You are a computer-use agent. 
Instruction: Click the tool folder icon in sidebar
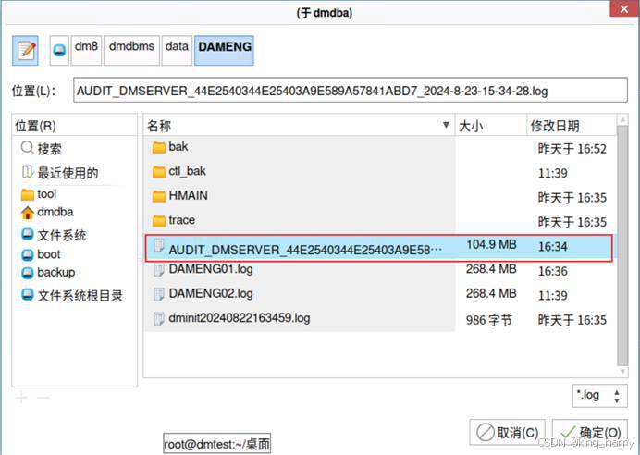(28, 194)
